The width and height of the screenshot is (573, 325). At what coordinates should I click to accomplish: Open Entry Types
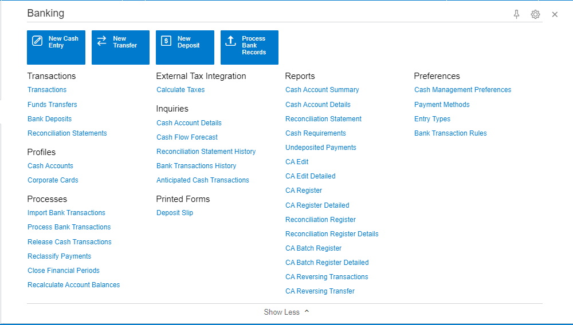click(x=432, y=119)
